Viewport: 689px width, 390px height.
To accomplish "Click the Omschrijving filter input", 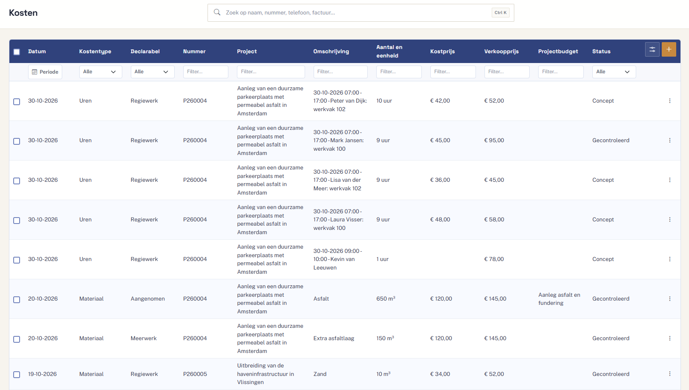I will pyautogui.click(x=340, y=72).
